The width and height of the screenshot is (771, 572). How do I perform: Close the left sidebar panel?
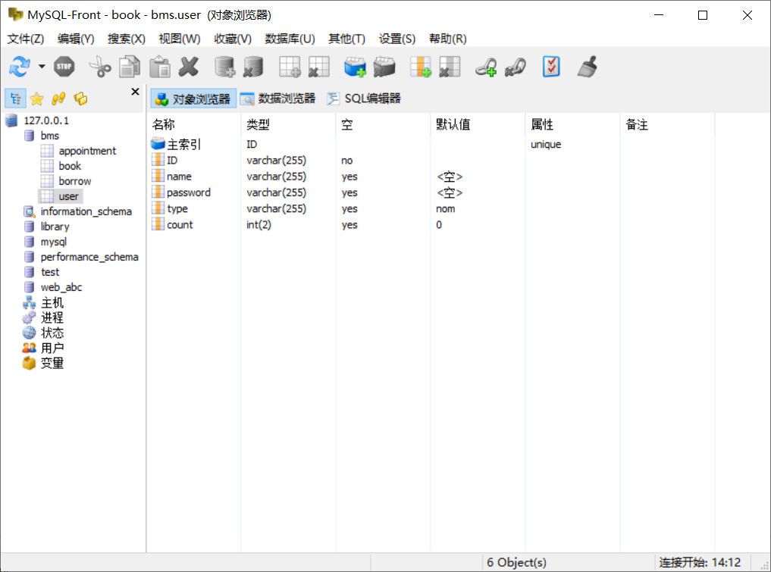pos(135,92)
